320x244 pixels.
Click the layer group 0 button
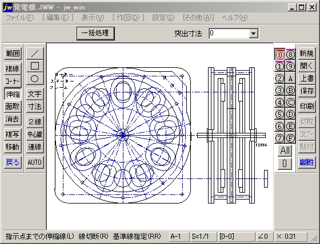pyautogui.click(x=285, y=164)
